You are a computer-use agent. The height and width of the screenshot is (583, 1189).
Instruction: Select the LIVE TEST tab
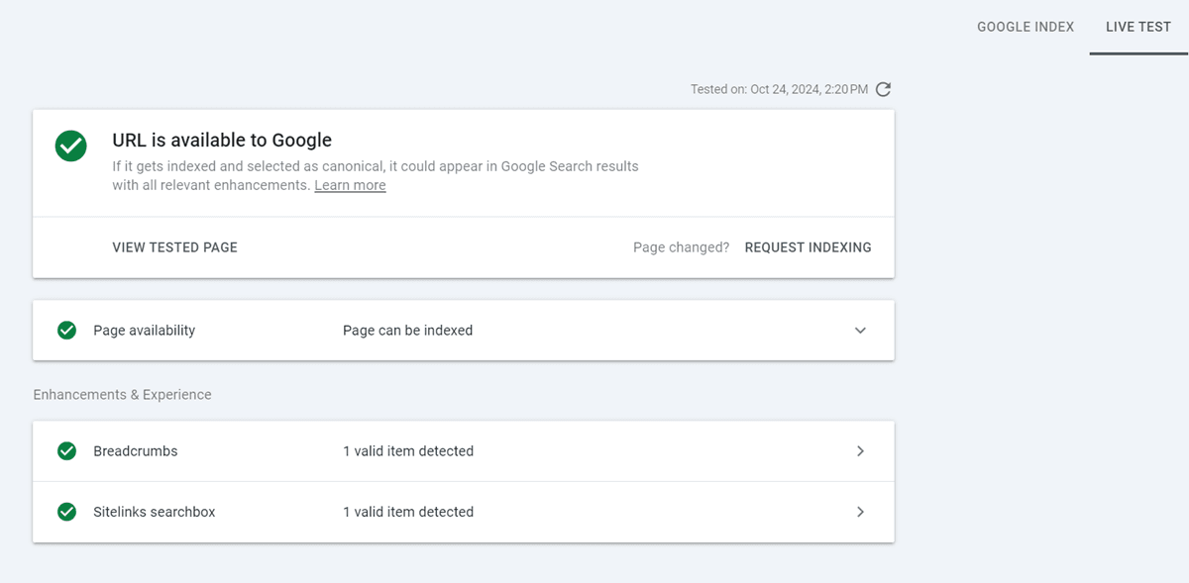click(1137, 27)
